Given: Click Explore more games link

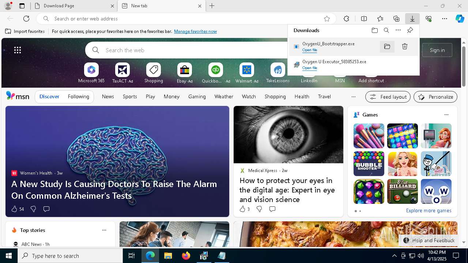Looking at the screenshot, I should tap(429, 210).
